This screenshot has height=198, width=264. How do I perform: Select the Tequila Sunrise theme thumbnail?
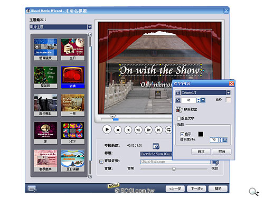point(73,161)
